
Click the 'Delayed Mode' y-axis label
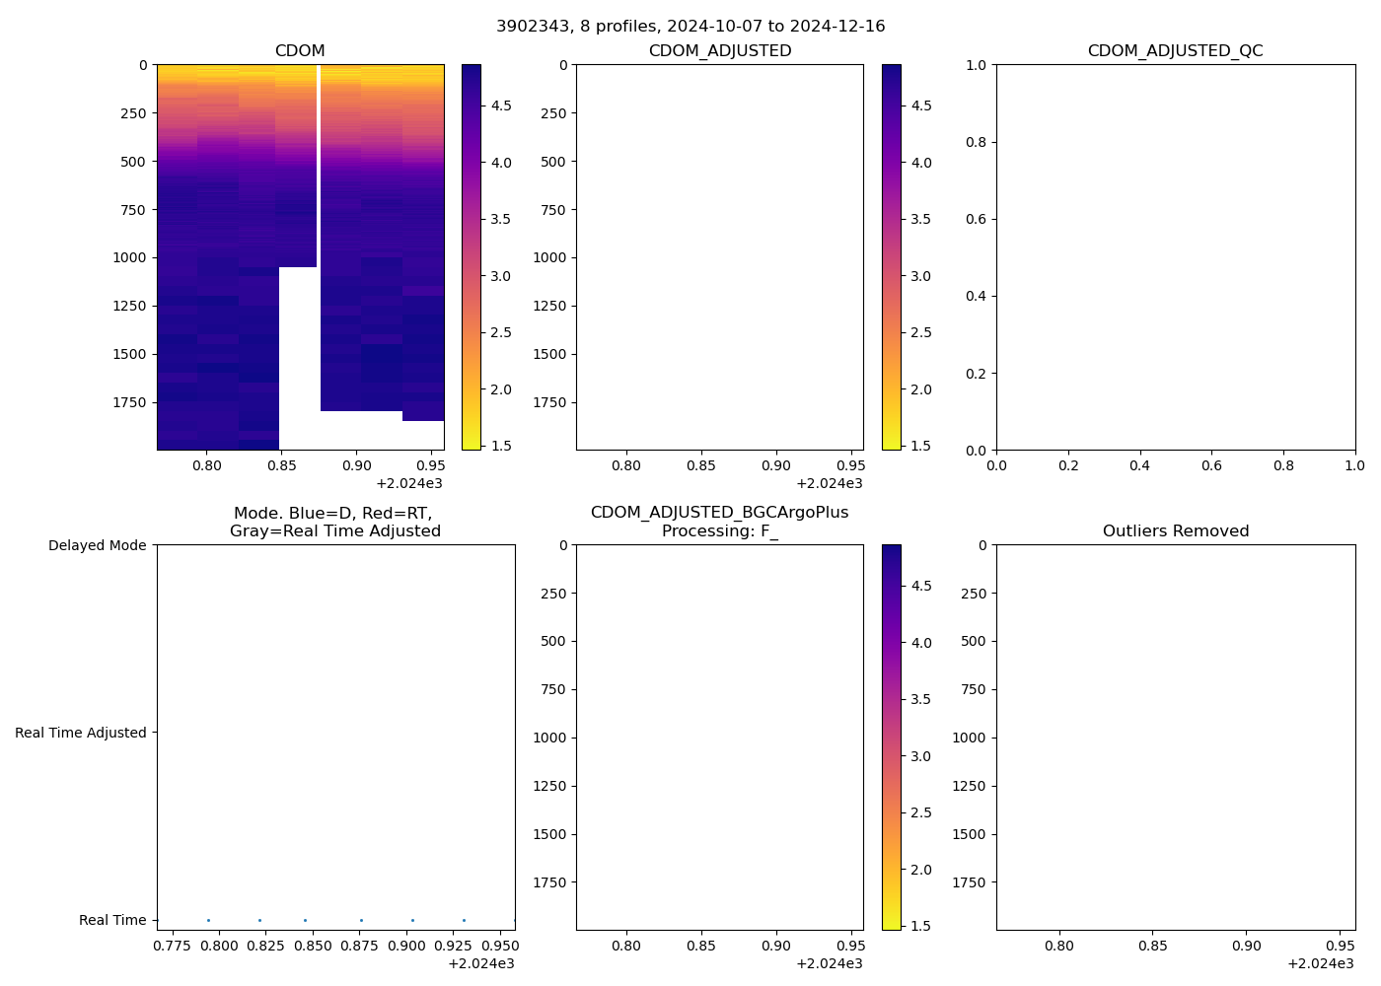pos(97,545)
